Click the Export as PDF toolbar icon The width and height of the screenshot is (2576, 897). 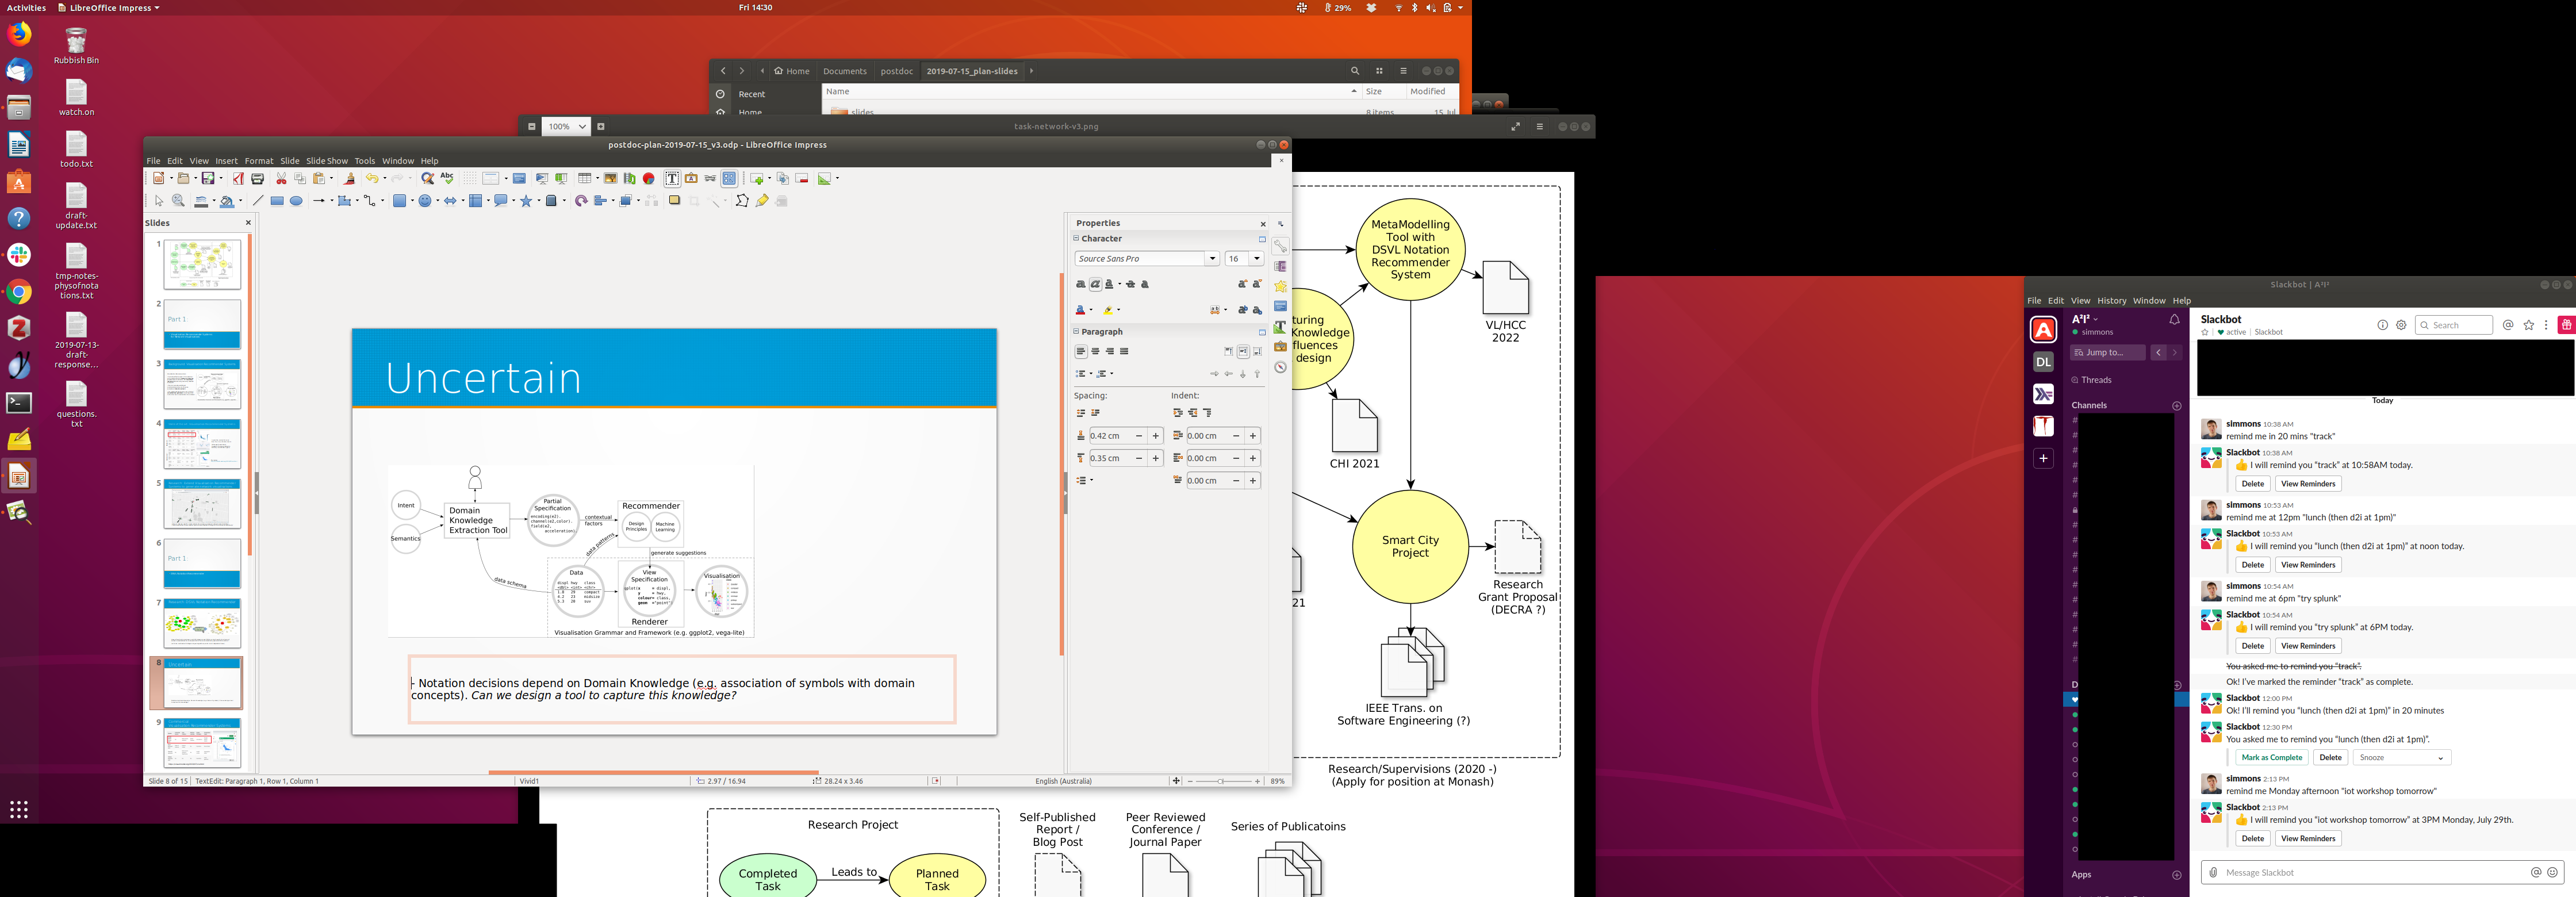coord(238,179)
